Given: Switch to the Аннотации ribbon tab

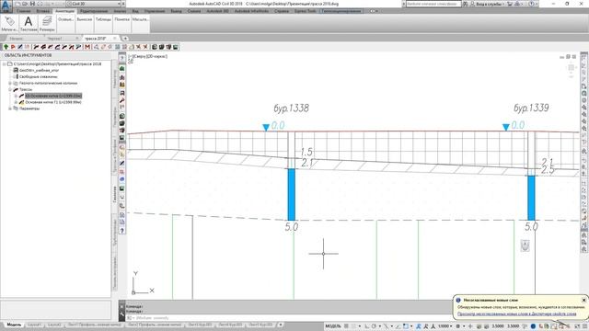Looking at the screenshot, I should (x=64, y=11).
